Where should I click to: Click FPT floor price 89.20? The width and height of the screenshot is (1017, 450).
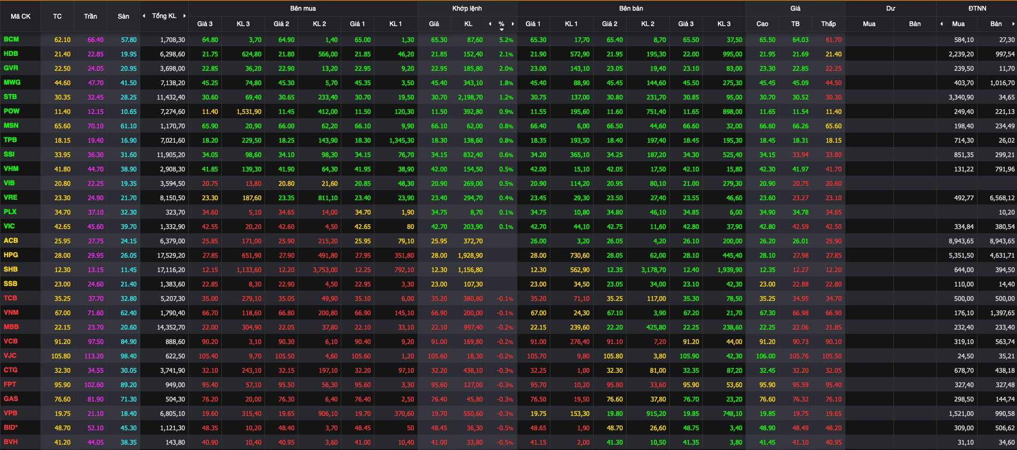tap(129, 385)
